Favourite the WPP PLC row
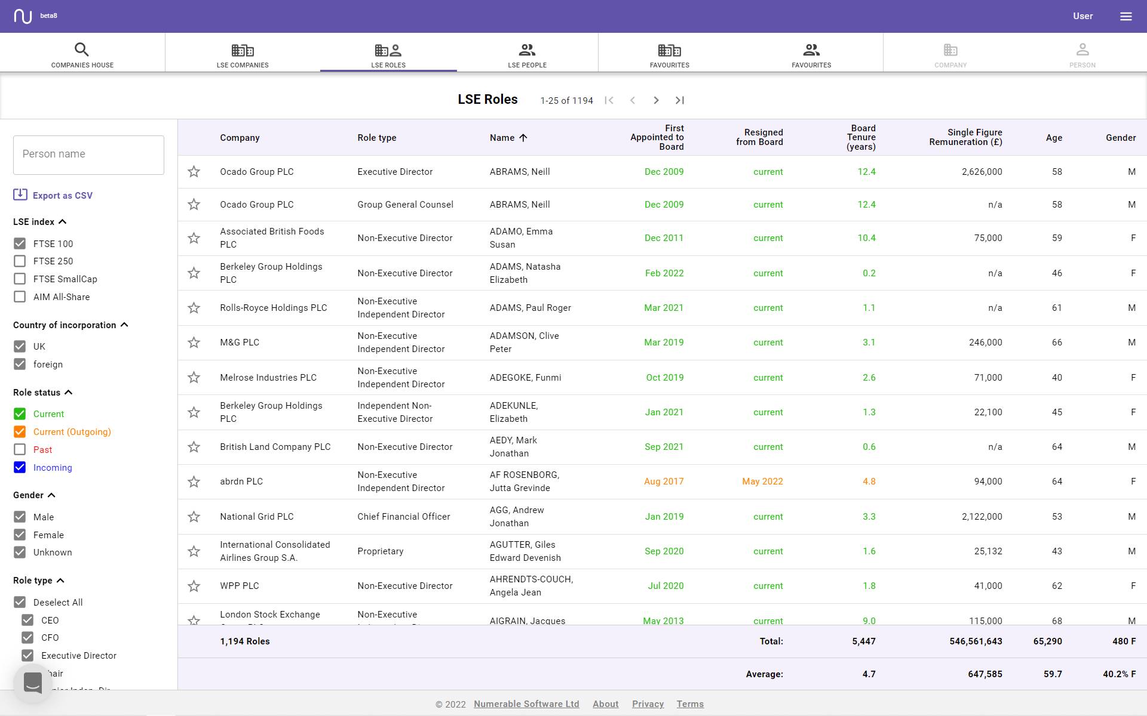The height and width of the screenshot is (716, 1147). (x=194, y=586)
